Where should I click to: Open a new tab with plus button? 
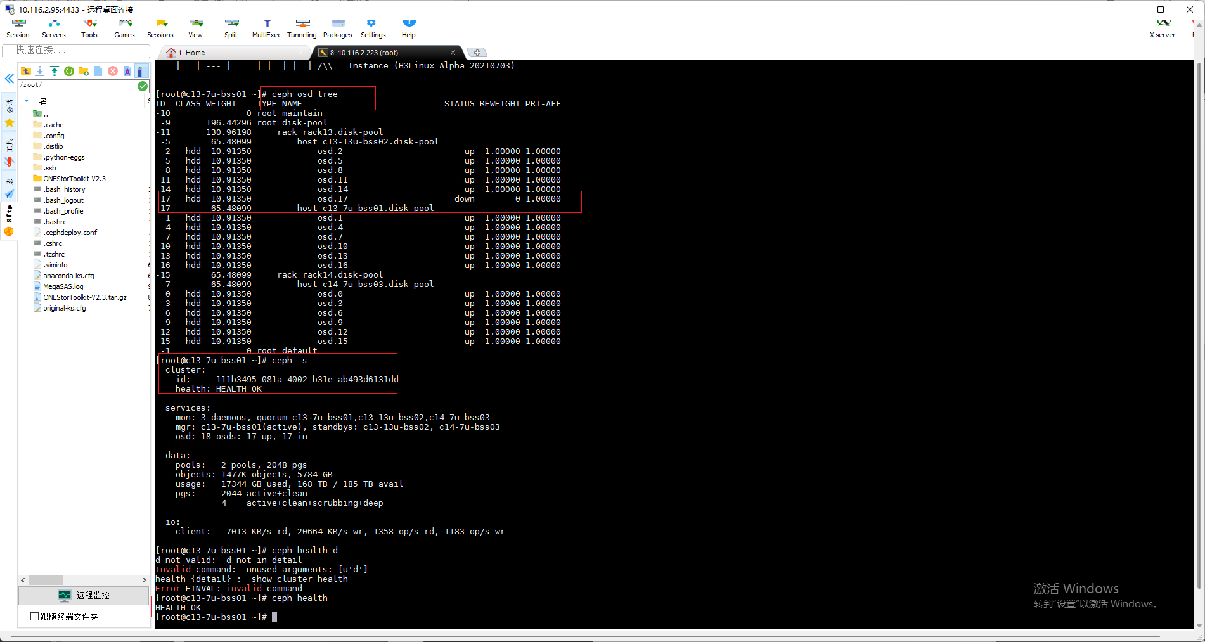477,53
